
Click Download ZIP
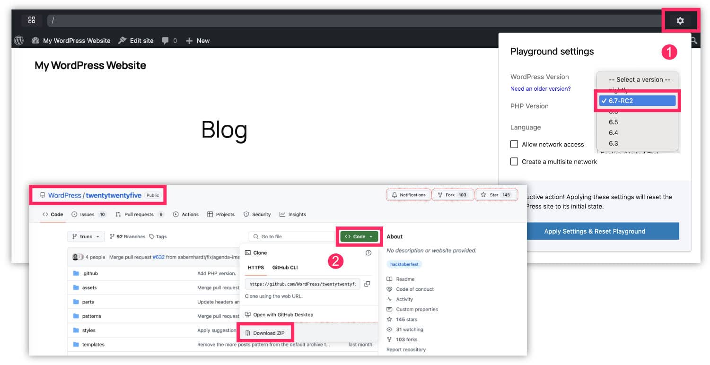pos(265,333)
